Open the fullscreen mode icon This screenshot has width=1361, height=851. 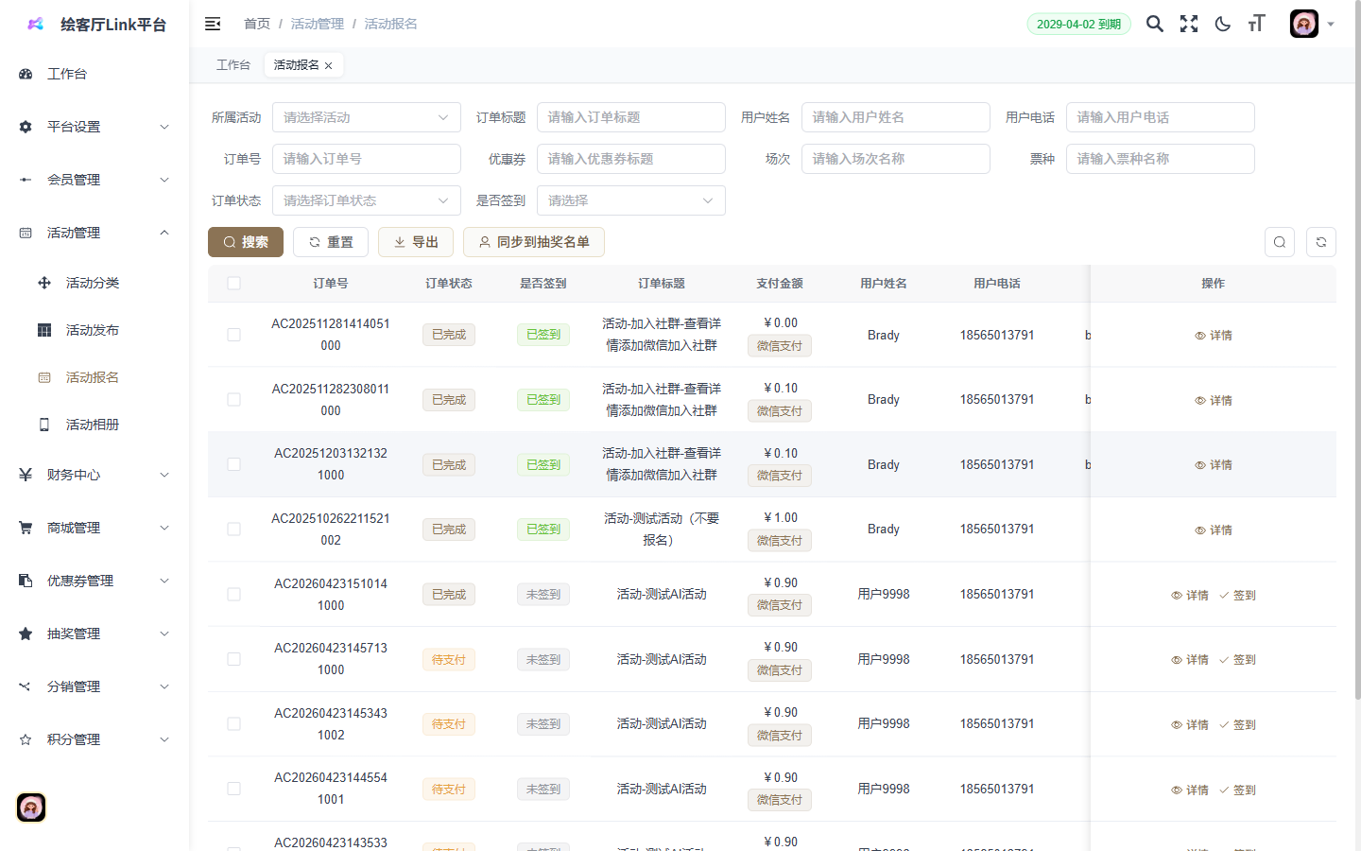click(x=1188, y=24)
